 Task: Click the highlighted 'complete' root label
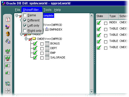coord(48,16)
